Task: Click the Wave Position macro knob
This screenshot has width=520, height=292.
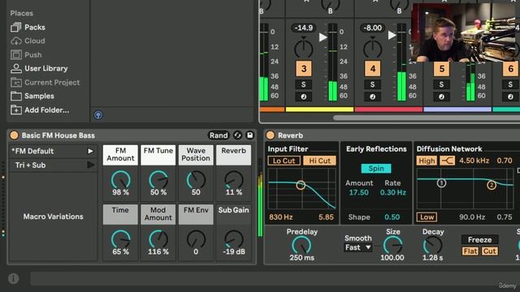Action: click(196, 180)
